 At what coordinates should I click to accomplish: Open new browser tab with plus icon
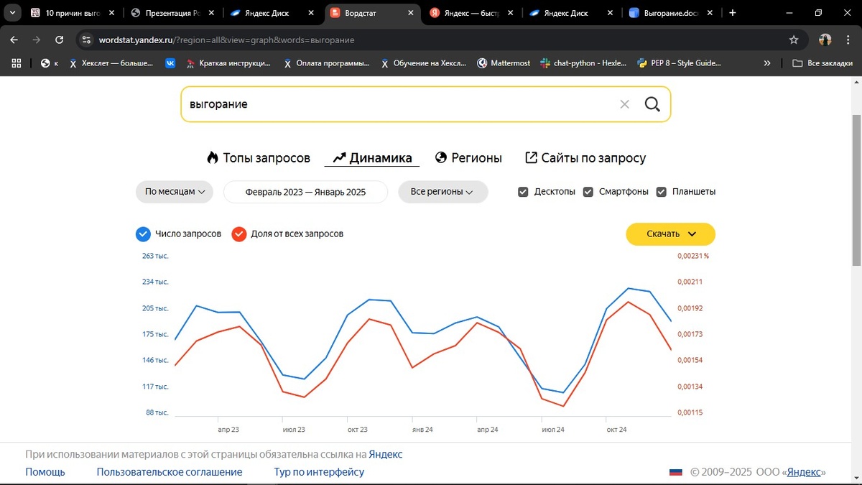point(733,13)
